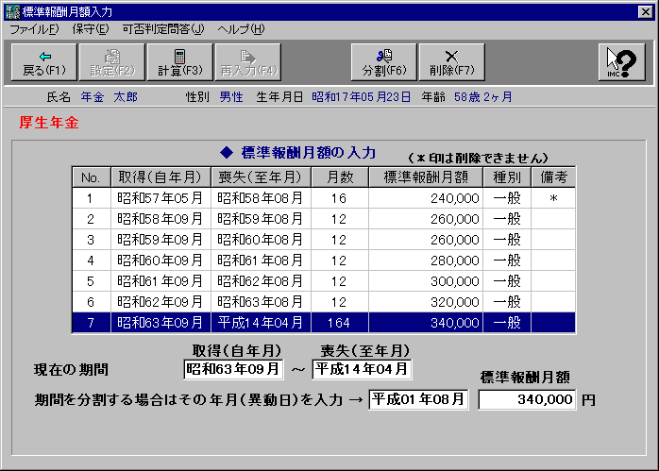Viewport: 659px width, 471px height.
Task: Select highlighted row 7 starting 昭和63年09月
Action: click(x=324, y=323)
